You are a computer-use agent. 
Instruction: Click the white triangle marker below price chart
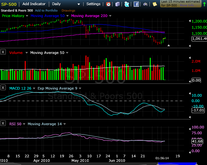pos(169,45)
